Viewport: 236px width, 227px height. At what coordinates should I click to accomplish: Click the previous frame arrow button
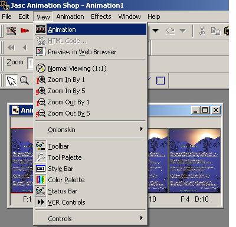pyautogui.click(x=25, y=47)
